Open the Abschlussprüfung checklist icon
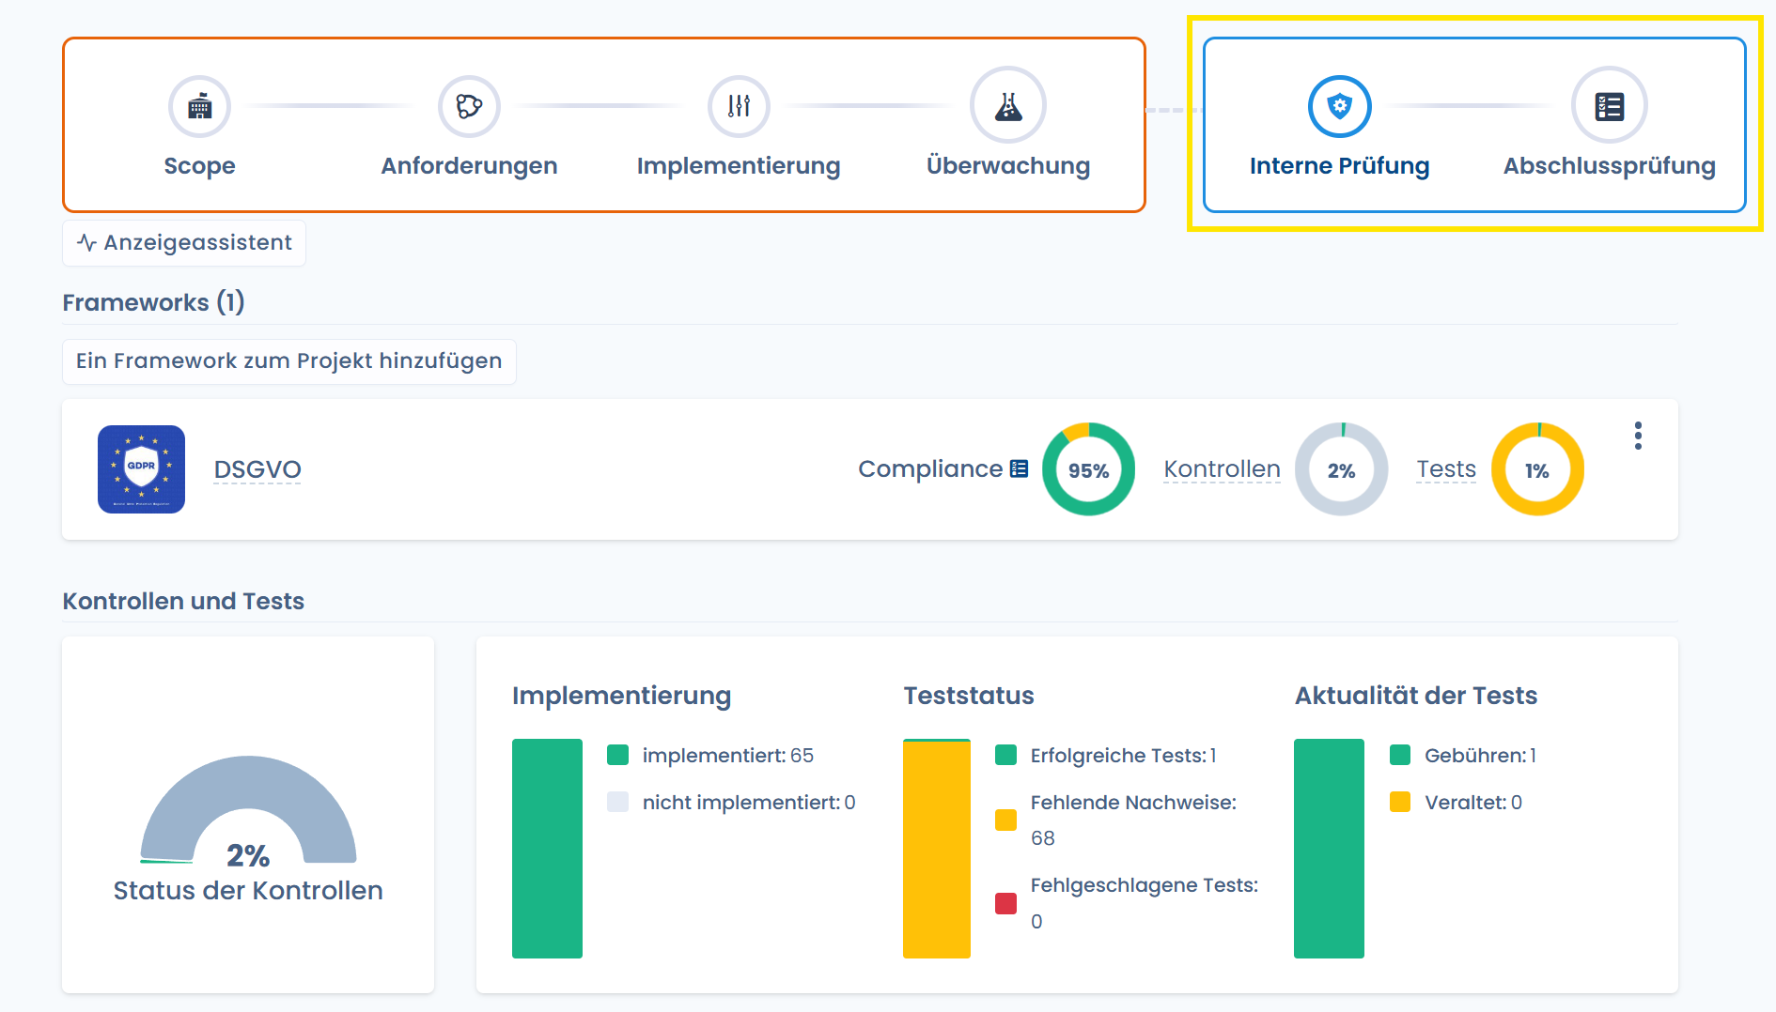The height and width of the screenshot is (1012, 1776). (x=1610, y=105)
